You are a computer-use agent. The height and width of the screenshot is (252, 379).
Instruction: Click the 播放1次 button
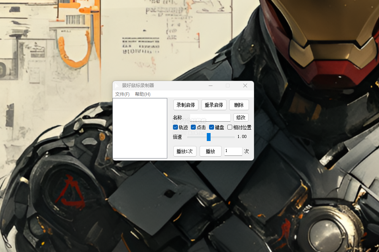pos(185,151)
